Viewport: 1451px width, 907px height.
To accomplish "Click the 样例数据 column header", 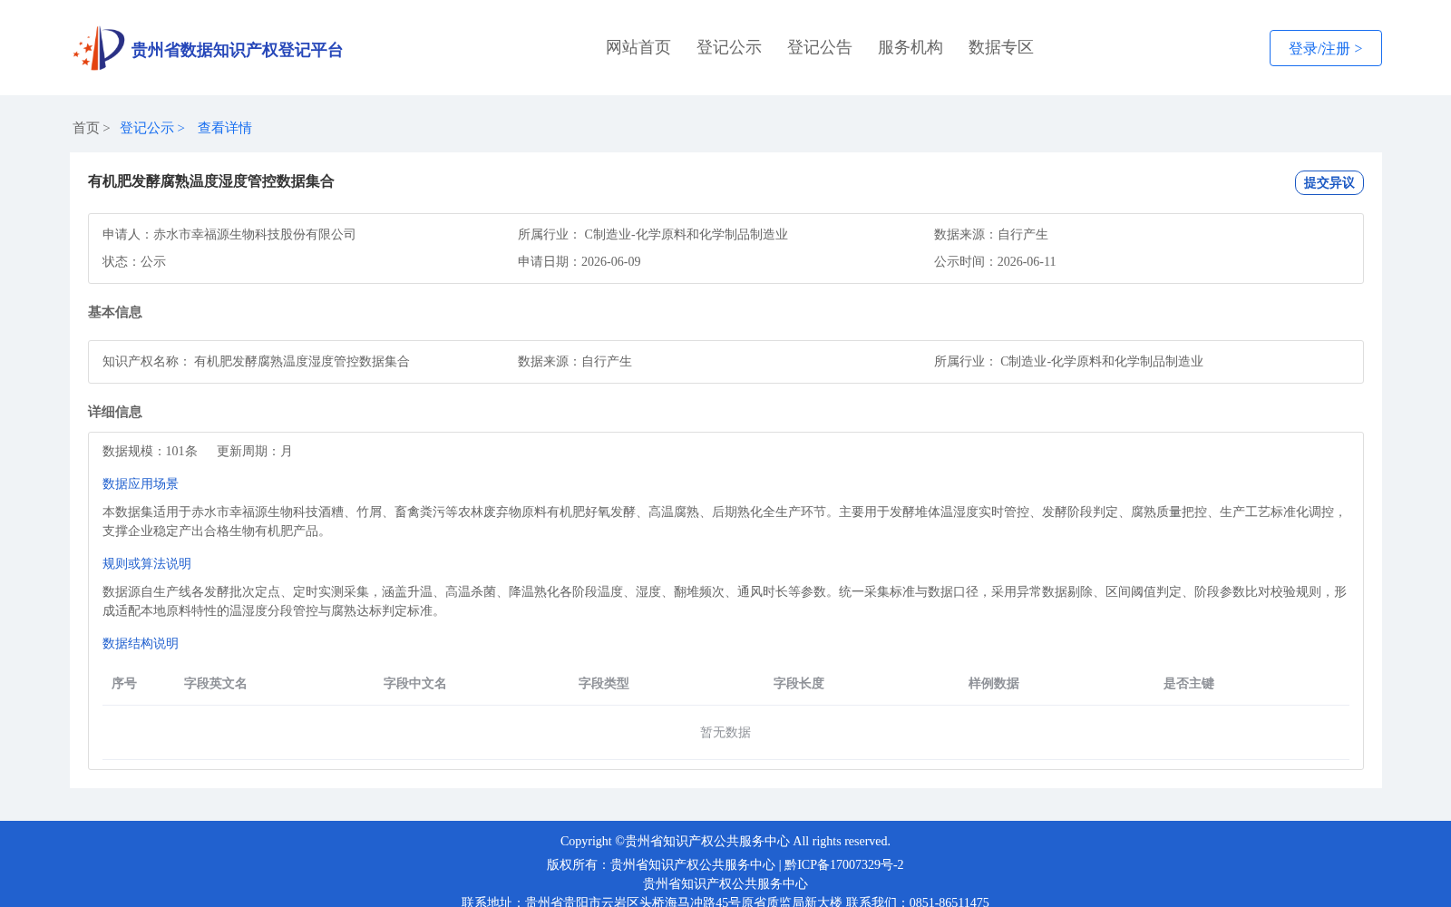I will click(994, 683).
